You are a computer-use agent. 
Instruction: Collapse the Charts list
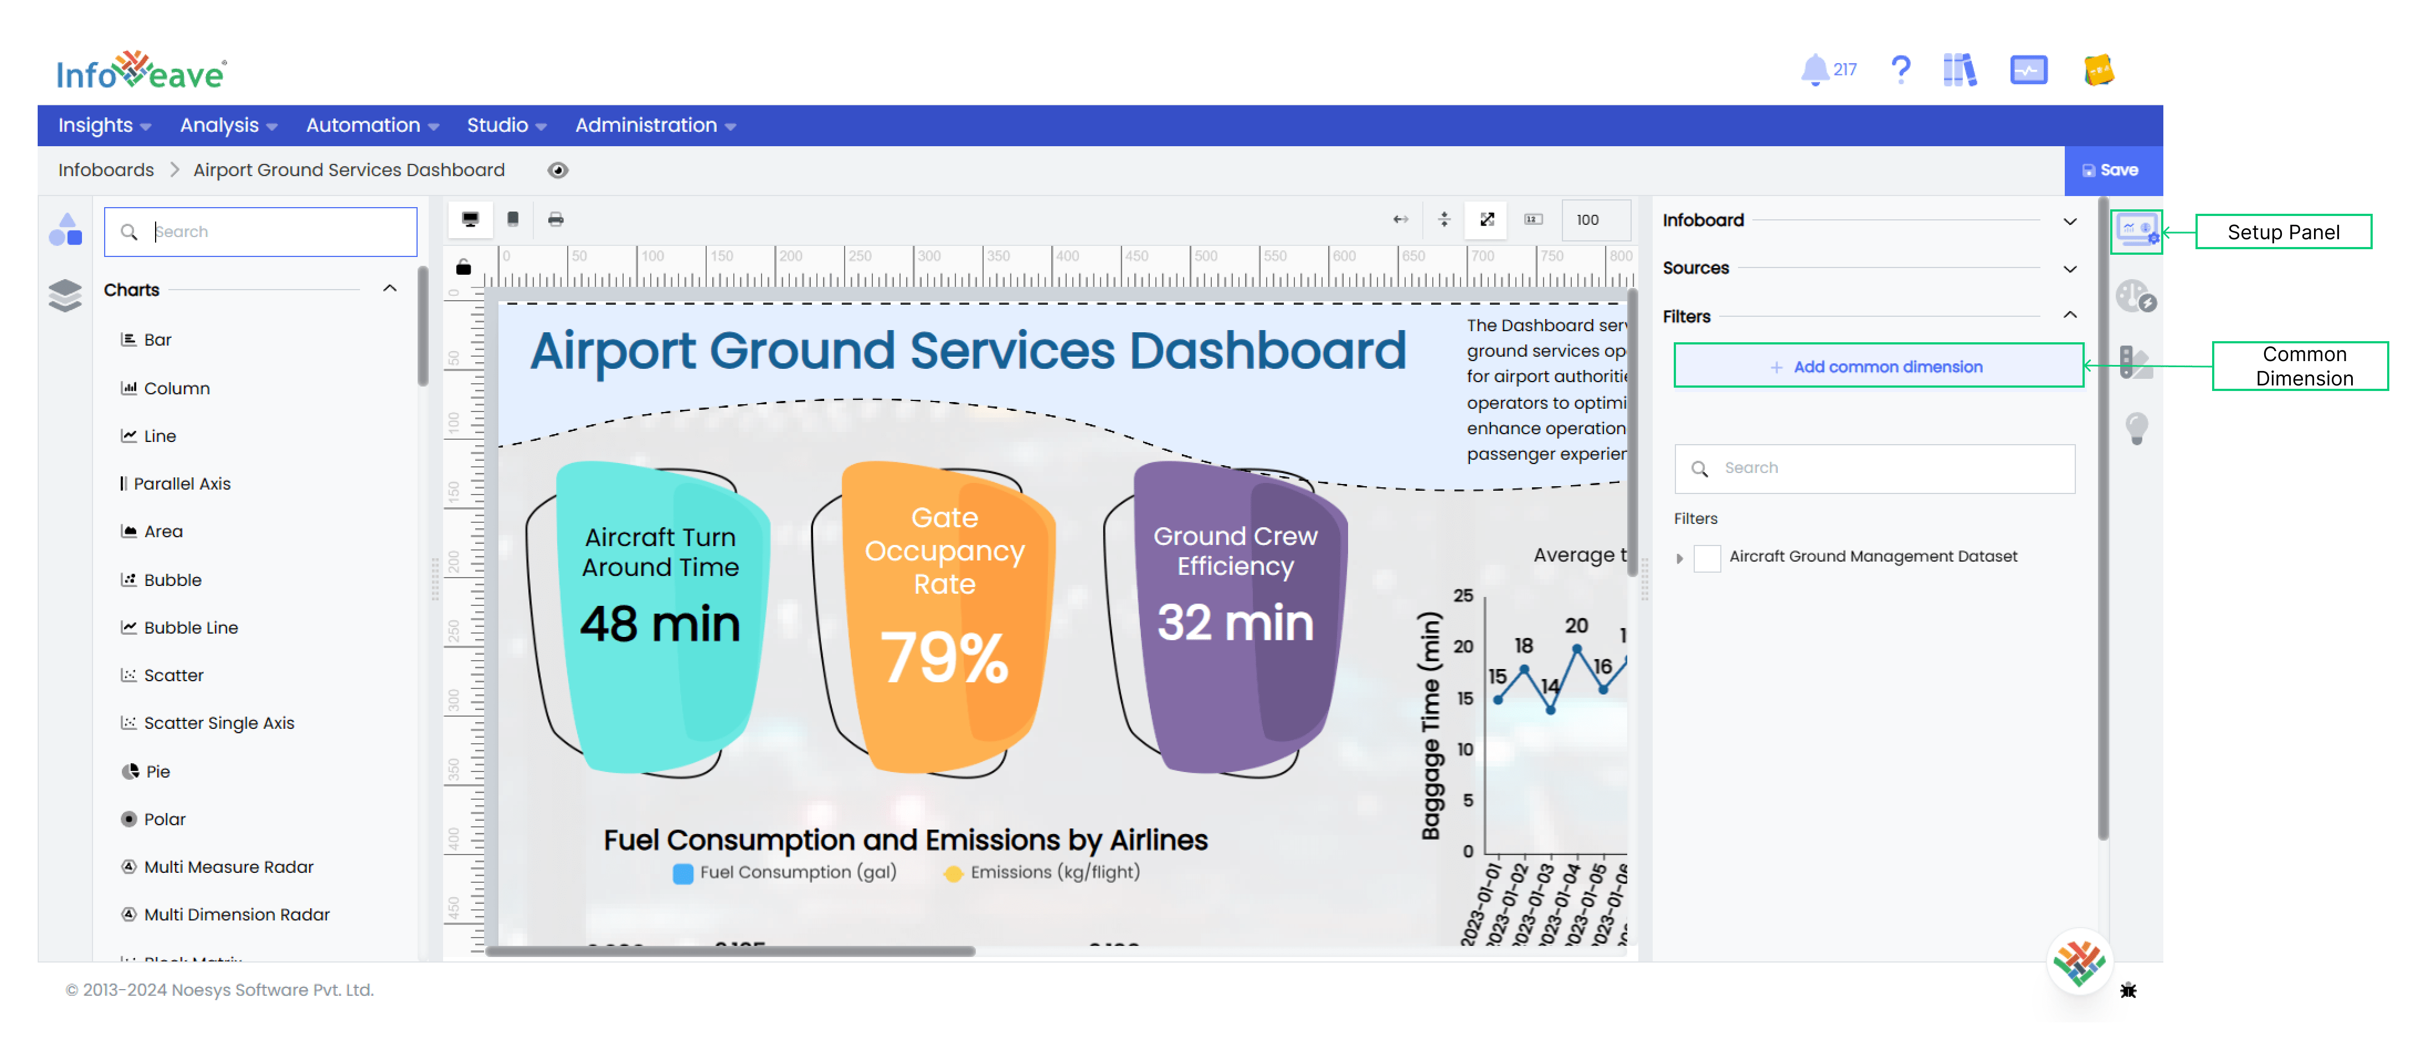pyautogui.click(x=389, y=289)
